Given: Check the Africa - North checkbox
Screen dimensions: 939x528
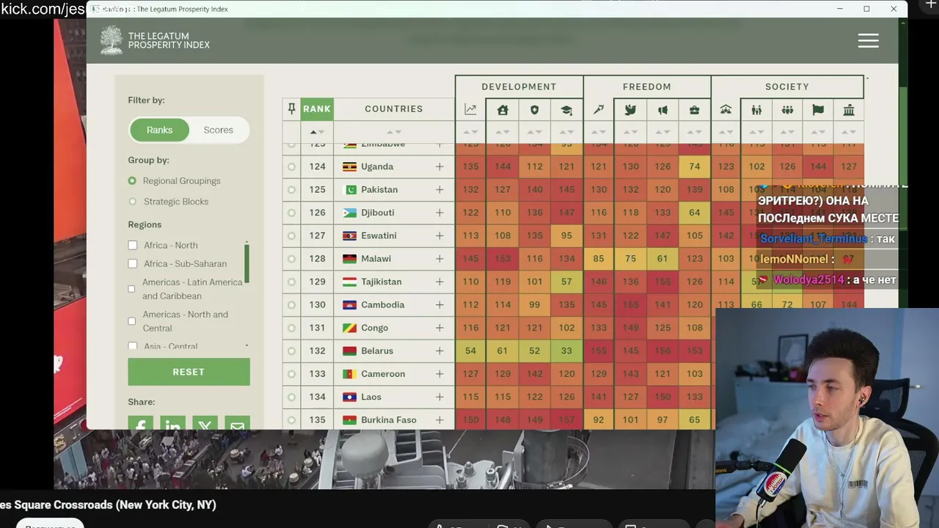Looking at the screenshot, I should (132, 245).
